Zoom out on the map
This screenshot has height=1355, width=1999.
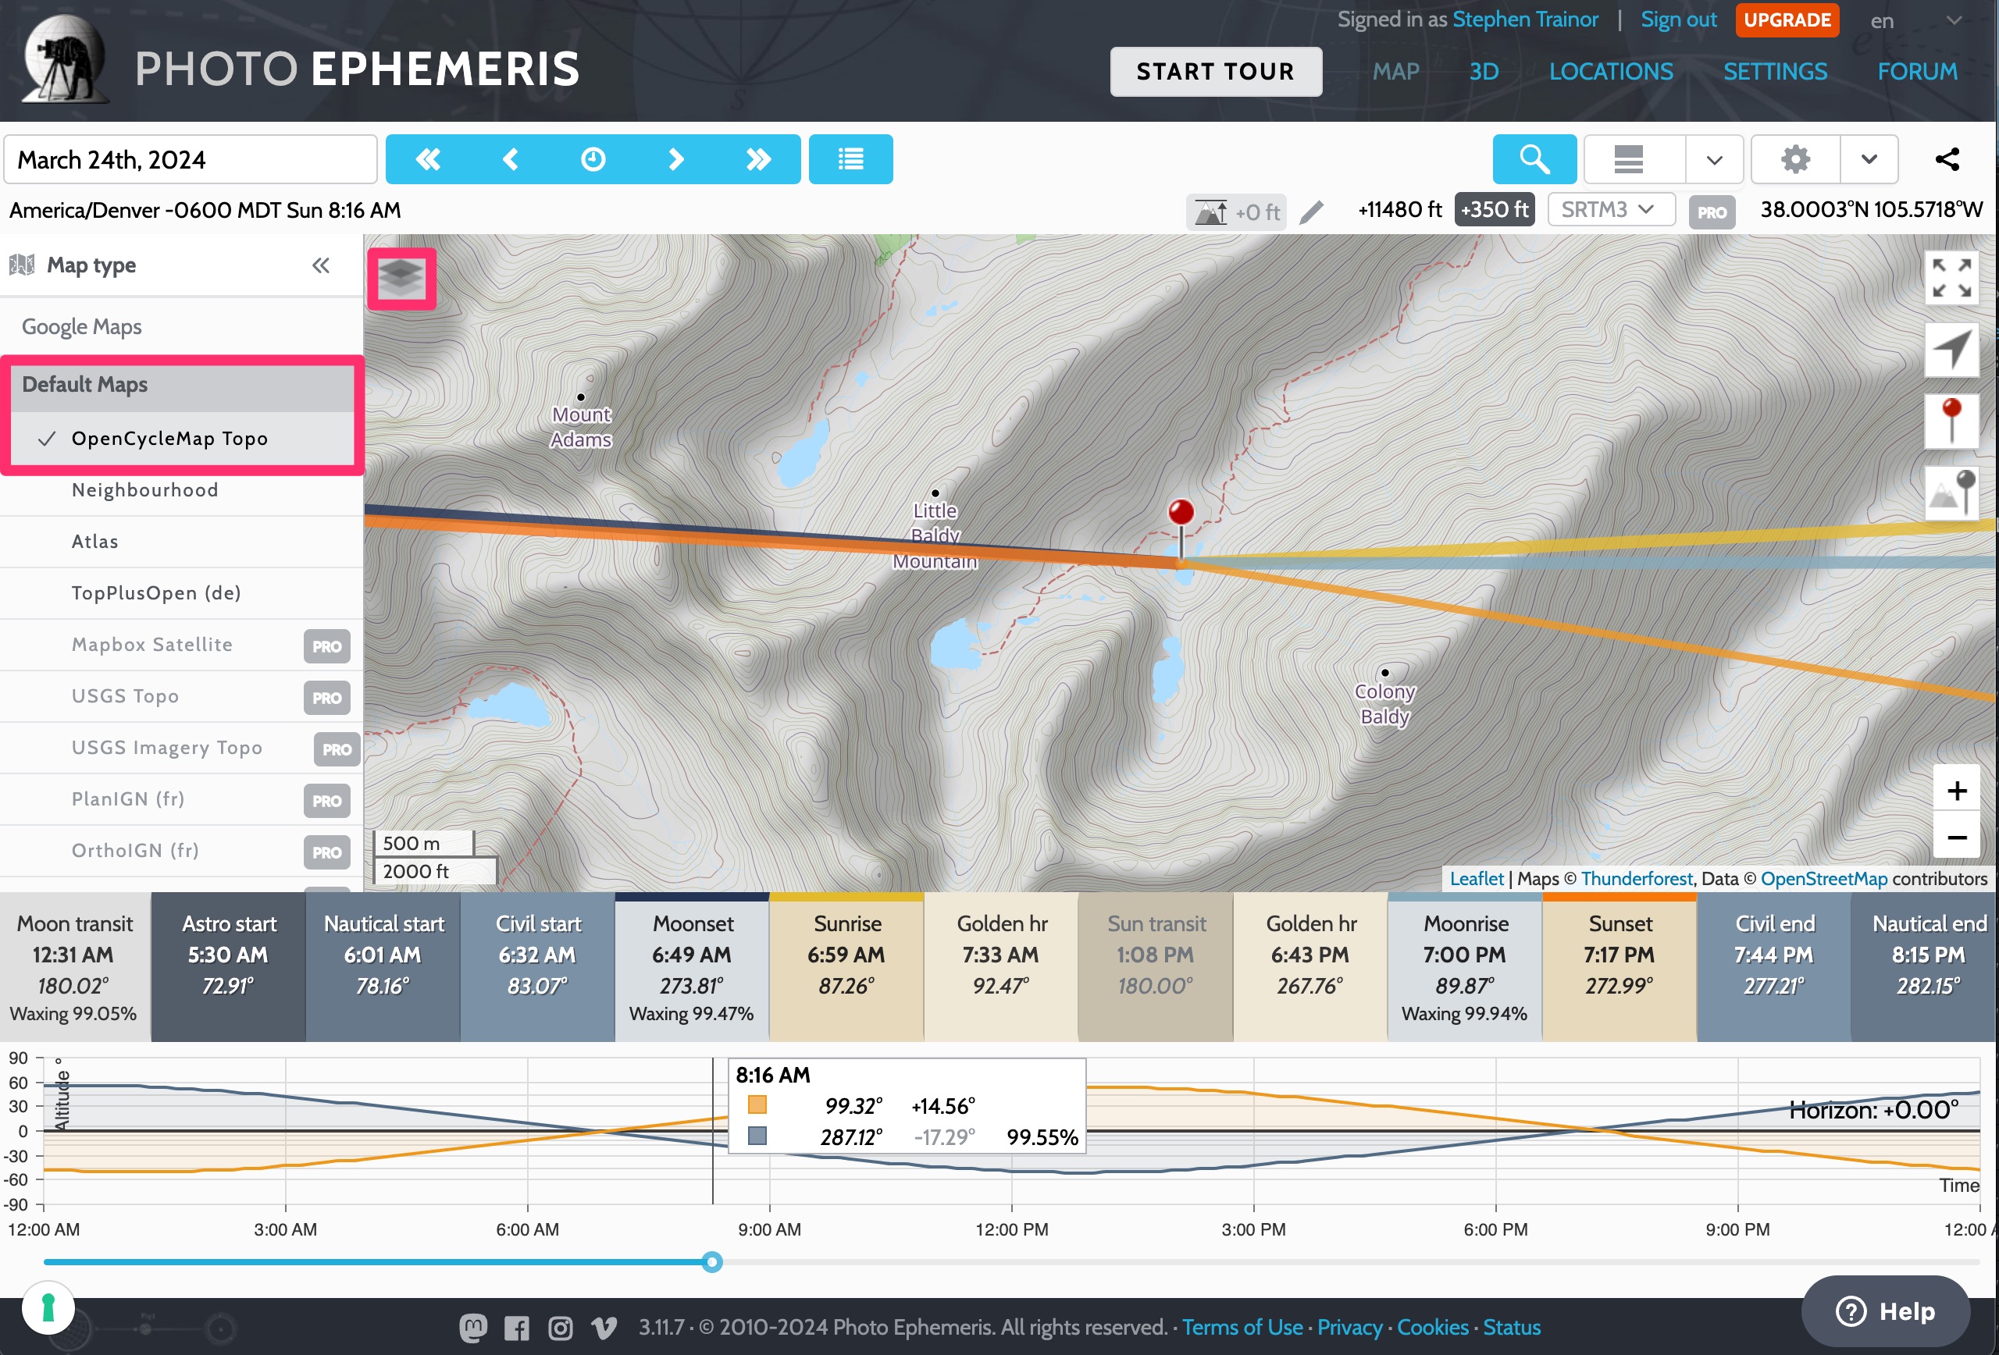[1956, 837]
